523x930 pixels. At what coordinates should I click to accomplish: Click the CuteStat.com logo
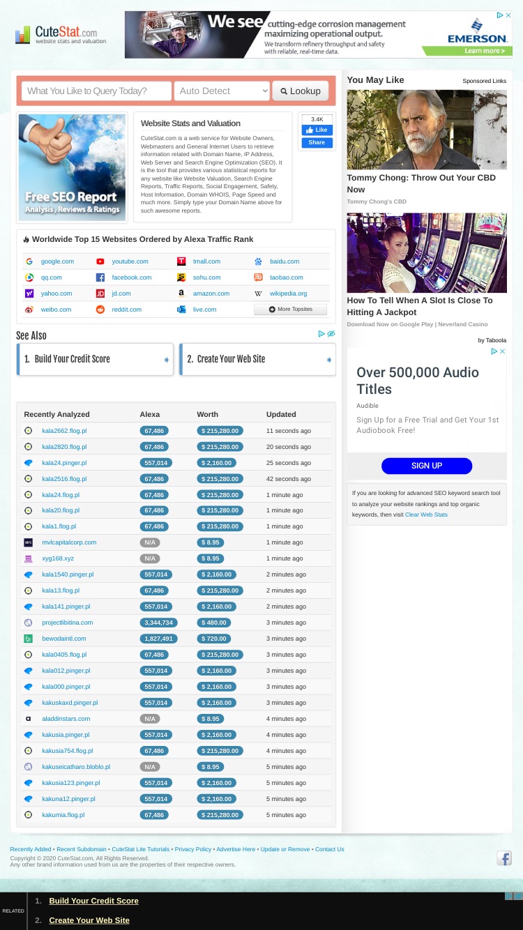[60, 34]
